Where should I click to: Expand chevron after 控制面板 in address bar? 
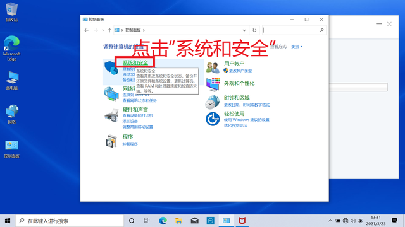[x=144, y=30]
